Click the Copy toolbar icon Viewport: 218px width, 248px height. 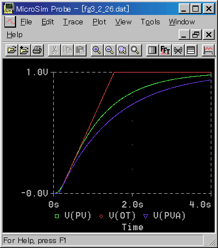click(67, 50)
